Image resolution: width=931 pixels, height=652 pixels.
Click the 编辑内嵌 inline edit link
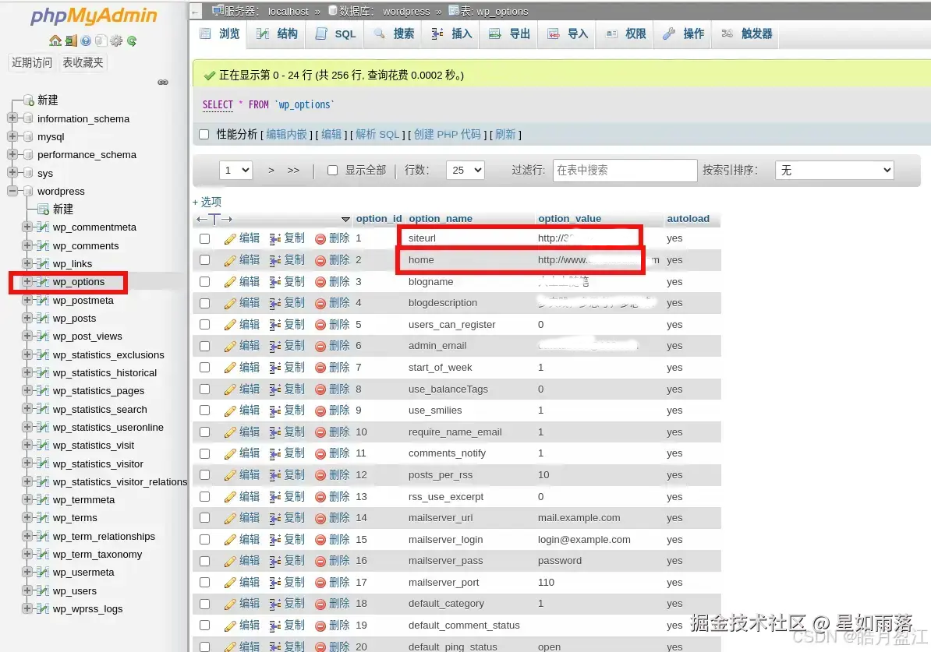(286, 135)
